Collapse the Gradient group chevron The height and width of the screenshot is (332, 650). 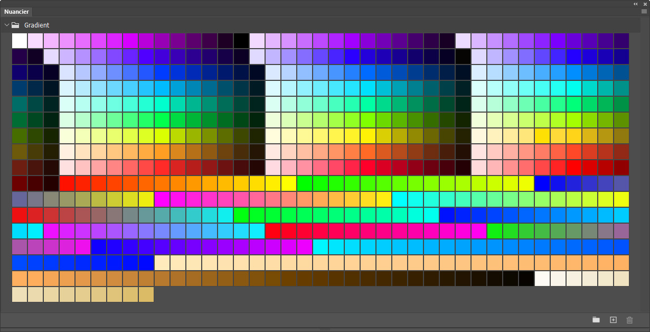coord(7,25)
